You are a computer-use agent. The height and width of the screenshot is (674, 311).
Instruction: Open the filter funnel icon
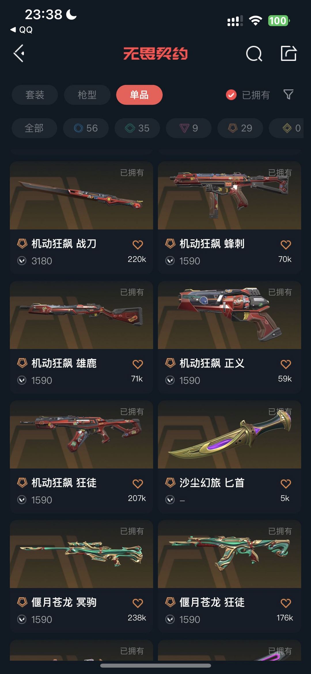pyautogui.click(x=288, y=94)
